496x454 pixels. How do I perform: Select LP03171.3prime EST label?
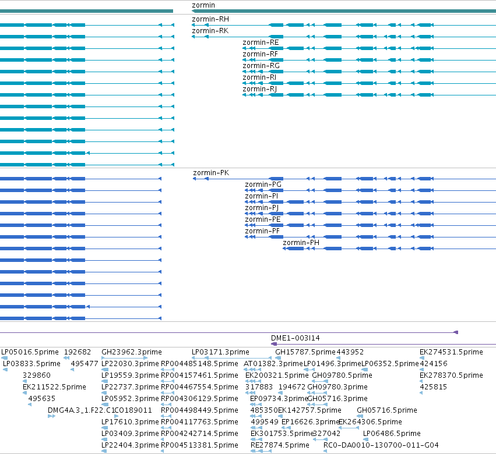coord(220,352)
